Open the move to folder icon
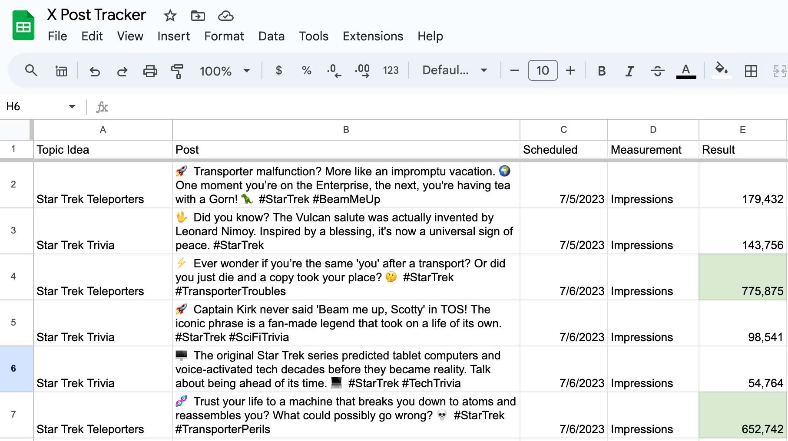The width and height of the screenshot is (788, 441). (198, 16)
